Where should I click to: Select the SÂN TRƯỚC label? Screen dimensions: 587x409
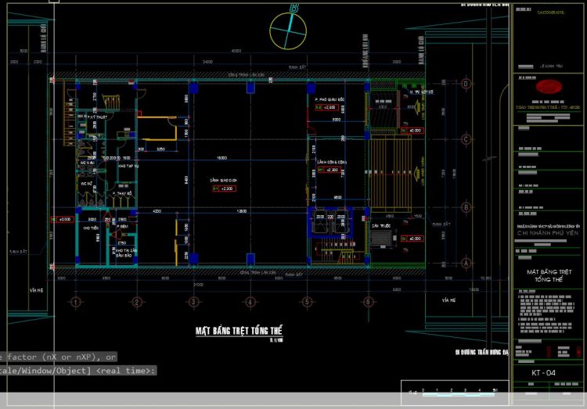coord(381,225)
